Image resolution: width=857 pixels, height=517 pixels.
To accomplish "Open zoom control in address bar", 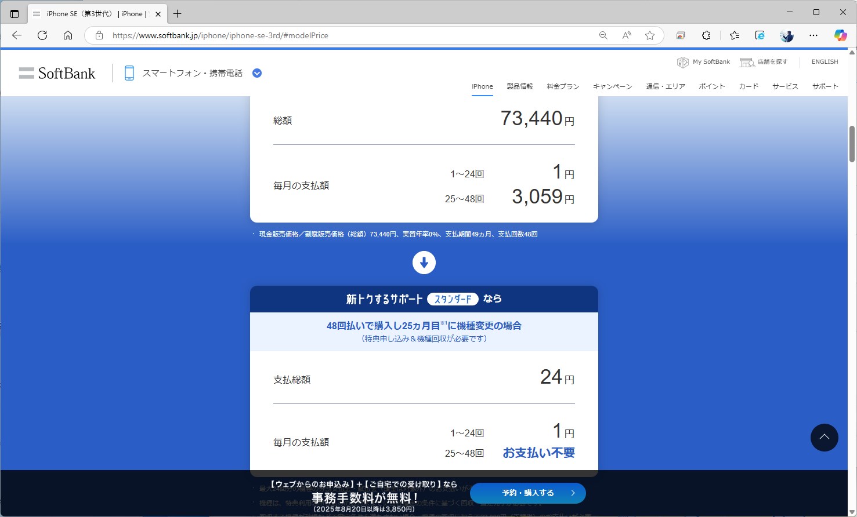I will [603, 35].
